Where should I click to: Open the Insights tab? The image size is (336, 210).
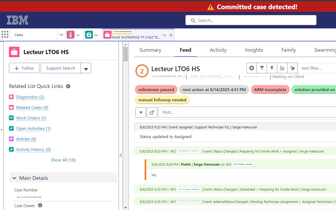pos(254,50)
